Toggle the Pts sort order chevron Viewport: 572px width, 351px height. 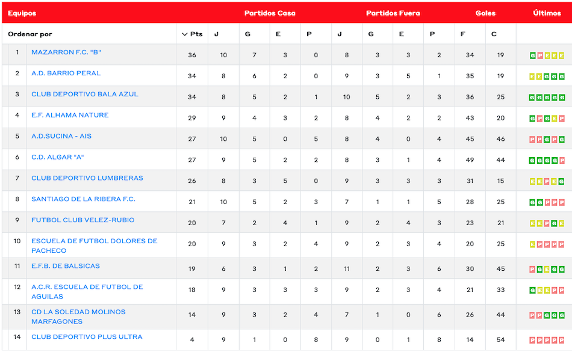pos(185,34)
